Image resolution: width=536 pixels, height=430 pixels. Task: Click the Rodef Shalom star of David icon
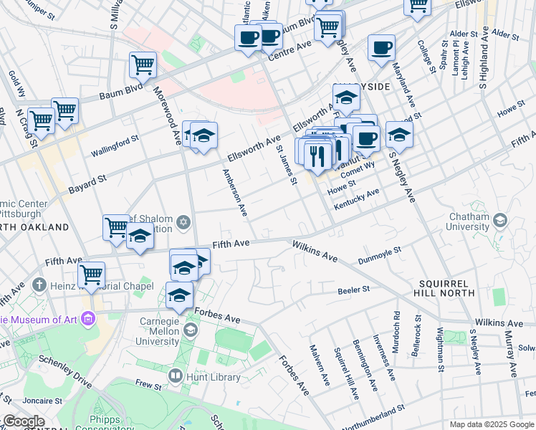[x=183, y=223]
